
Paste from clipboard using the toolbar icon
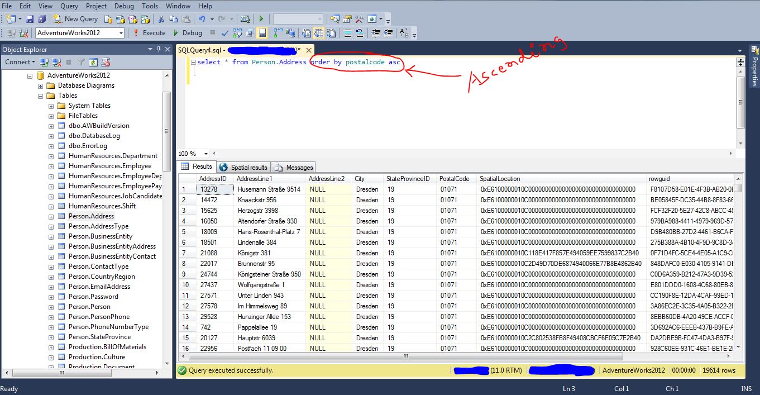pos(187,18)
